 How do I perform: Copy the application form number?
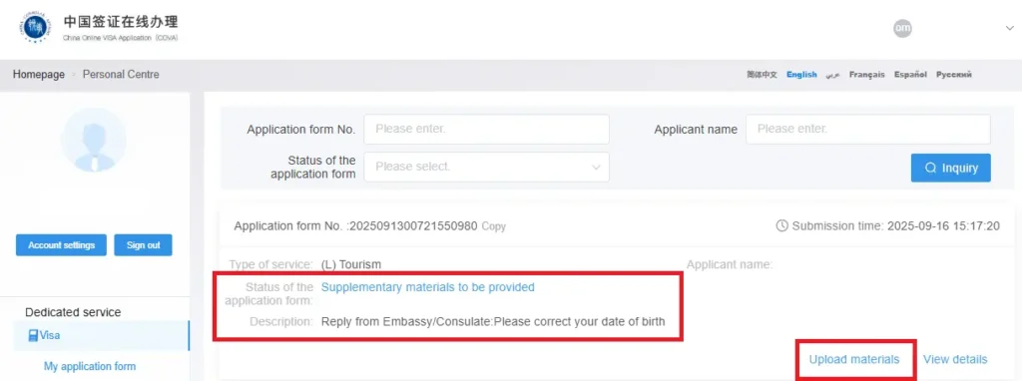coord(493,226)
